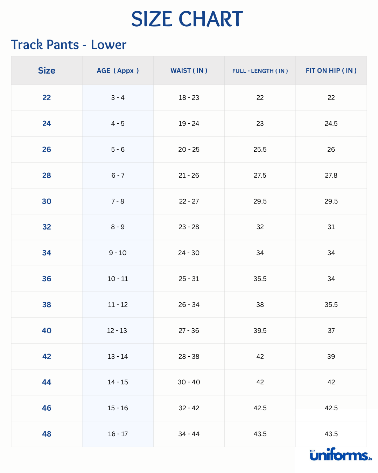Click the 27.8 hip measurement cell
Image resolution: width=378 pixels, height=473 pixels.
331,176
